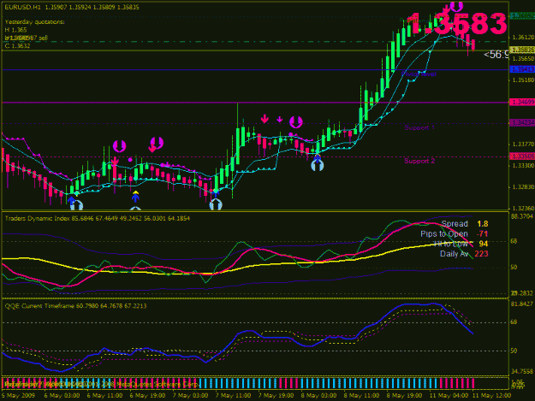Viewport: 535px width, 401px height.
Task: Click the 1.33300 price scale label
Action: [523, 166]
